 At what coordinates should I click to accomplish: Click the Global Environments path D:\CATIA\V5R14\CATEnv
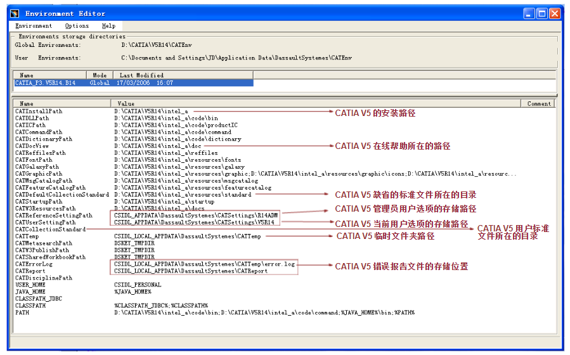[x=157, y=45]
